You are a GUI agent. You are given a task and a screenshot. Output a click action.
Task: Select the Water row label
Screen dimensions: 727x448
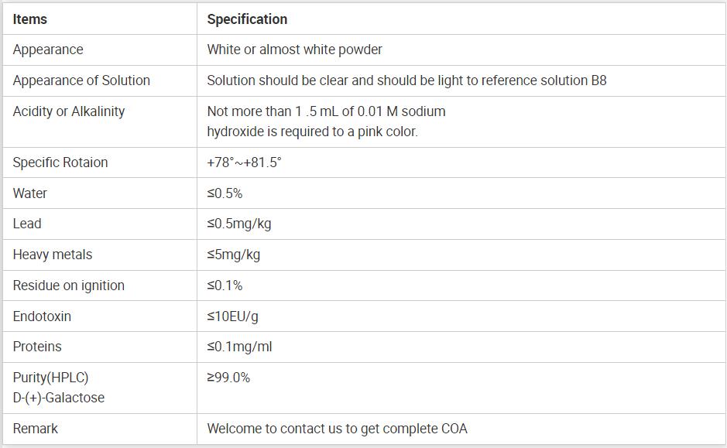[30, 193]
